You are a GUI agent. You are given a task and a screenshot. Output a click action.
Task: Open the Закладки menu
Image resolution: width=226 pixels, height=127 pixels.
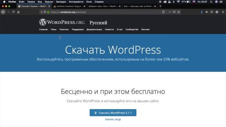pos(61,2)
